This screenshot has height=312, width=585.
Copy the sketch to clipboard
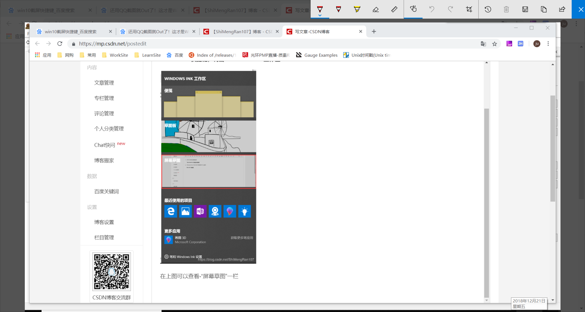[x=544, y=9]
